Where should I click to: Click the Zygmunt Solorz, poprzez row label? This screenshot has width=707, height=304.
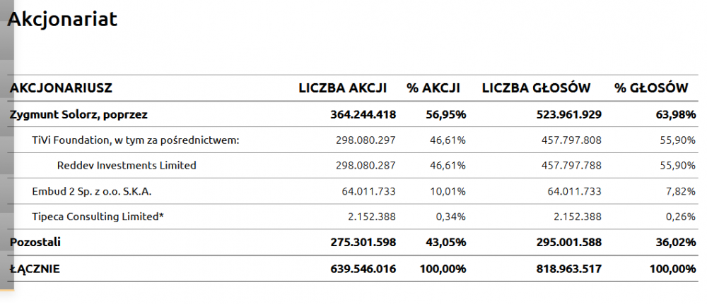tap(78, 114)
